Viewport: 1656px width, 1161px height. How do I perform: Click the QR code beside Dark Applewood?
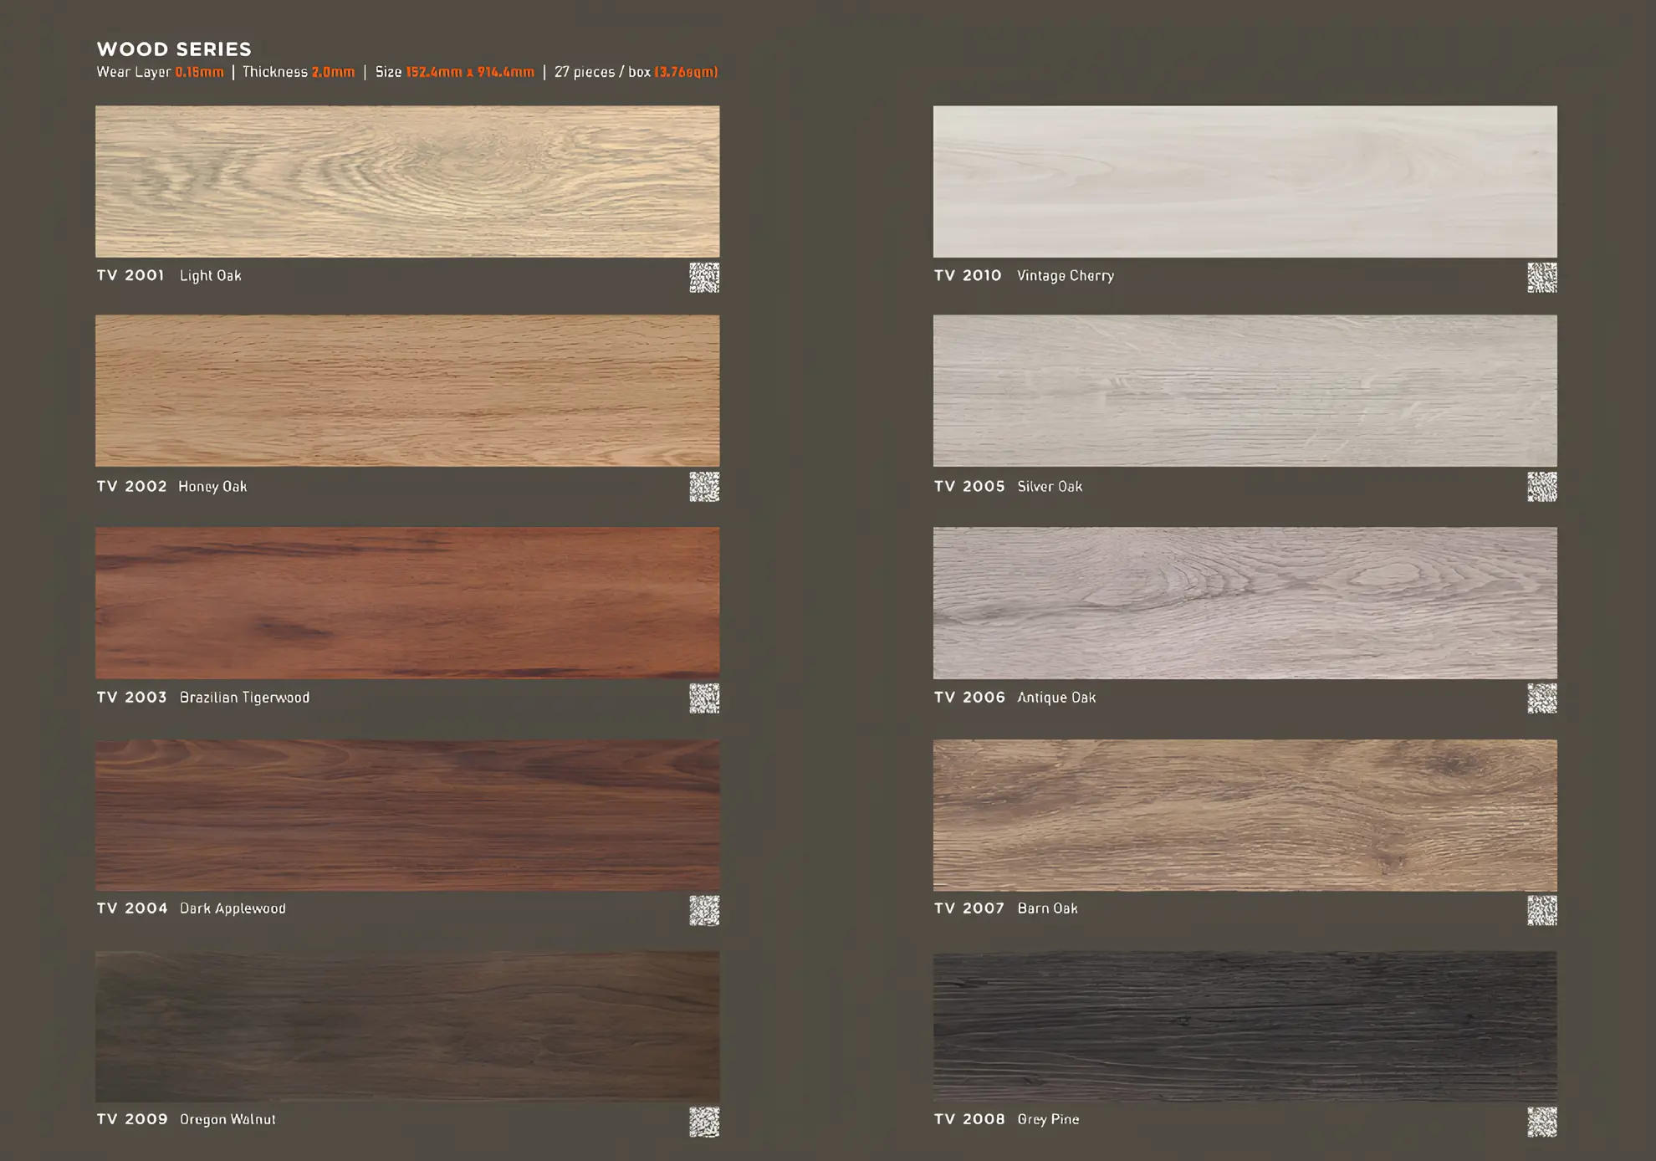pos(704,911)
